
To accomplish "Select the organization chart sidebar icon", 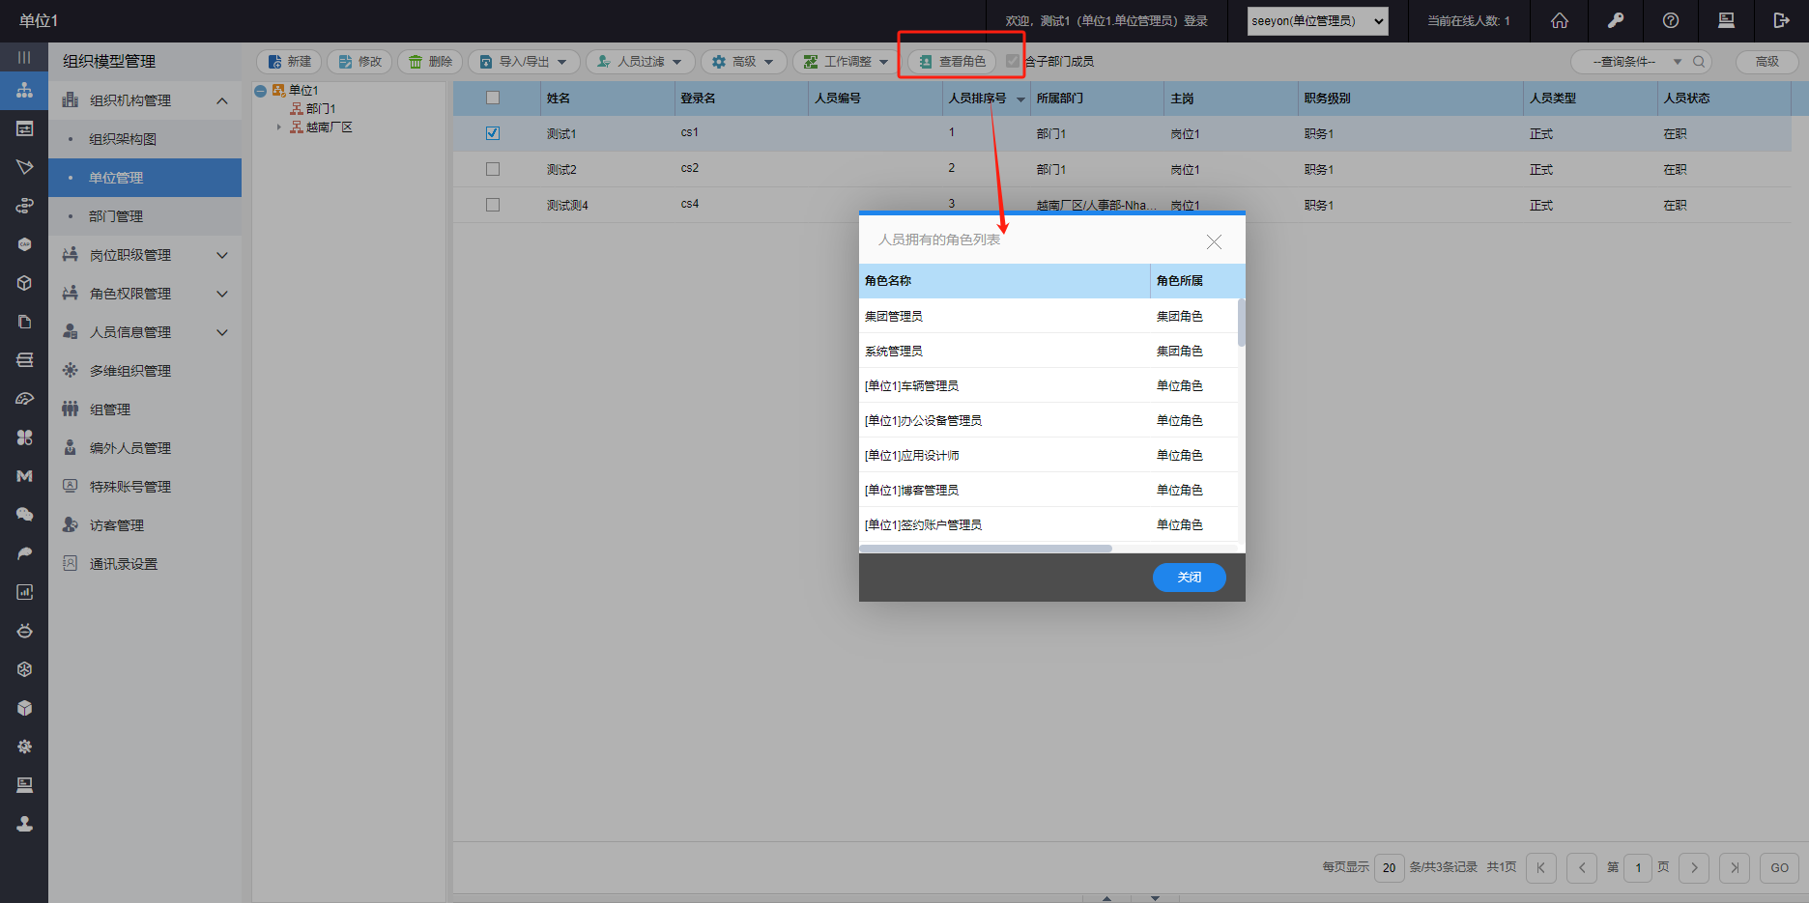I will point(24,90).
